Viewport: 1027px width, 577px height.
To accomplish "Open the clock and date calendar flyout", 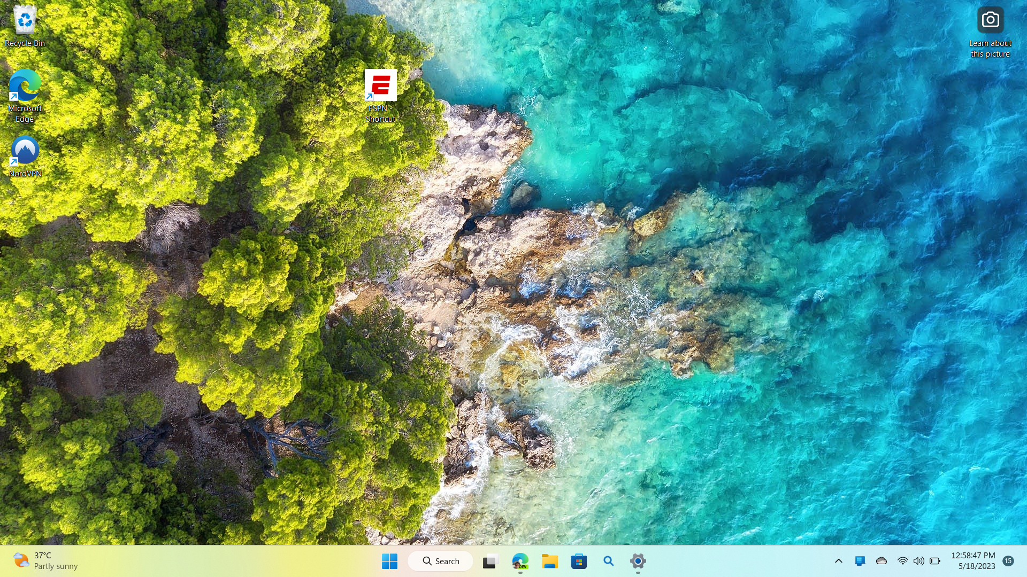I will point(973,561).
